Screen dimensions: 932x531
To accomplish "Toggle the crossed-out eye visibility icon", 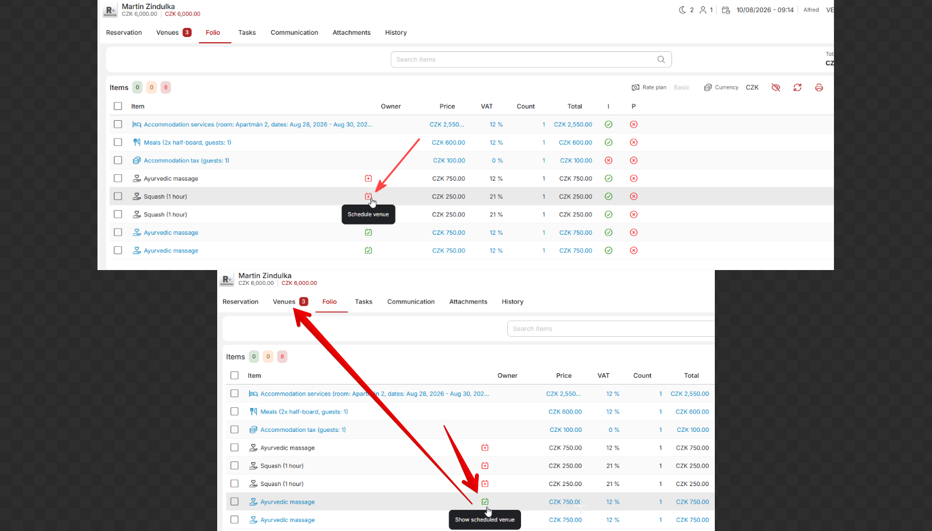I will coord(776,88).
